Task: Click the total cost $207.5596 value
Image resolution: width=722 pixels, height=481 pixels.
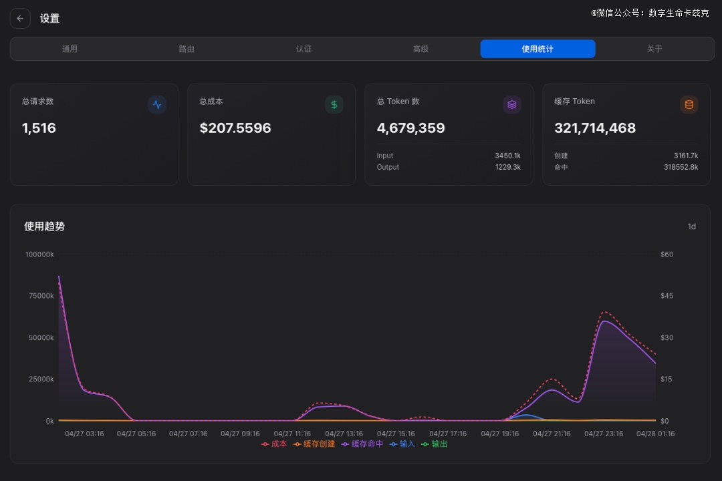Action: point(235,128)
